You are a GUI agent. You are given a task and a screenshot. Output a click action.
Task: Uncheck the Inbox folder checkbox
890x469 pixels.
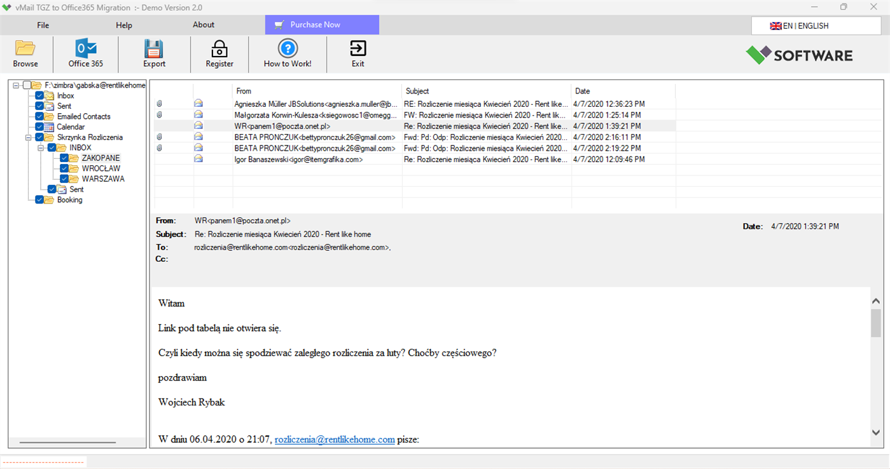(x=38, y=95)
